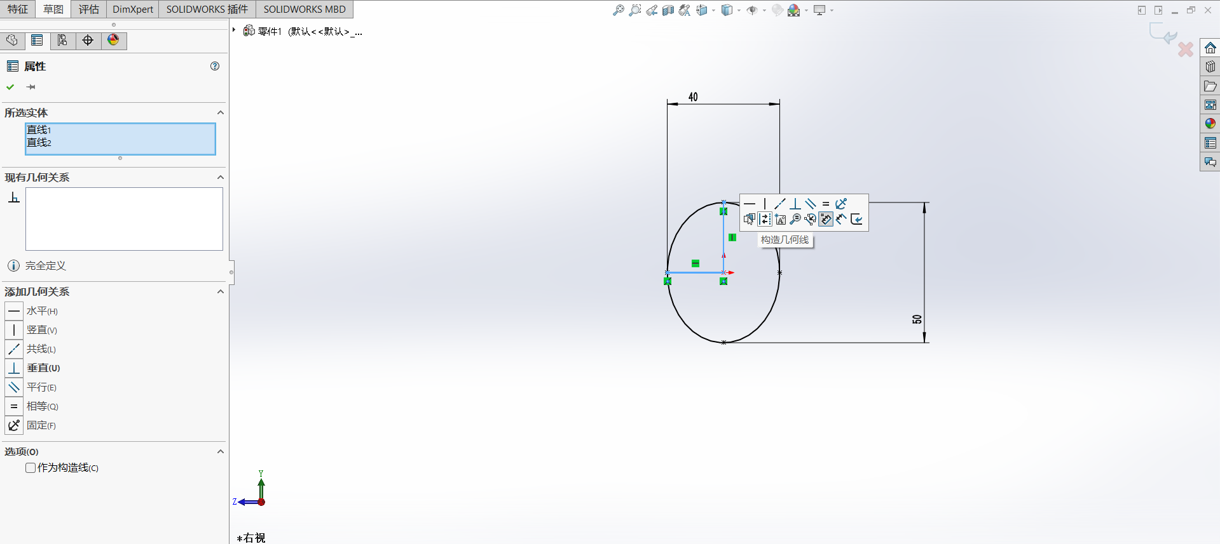This screenshot has height=544, width=1220.
Task: Switch to SOLIDWORKS 插件 tab
Action: coord(207,9)
